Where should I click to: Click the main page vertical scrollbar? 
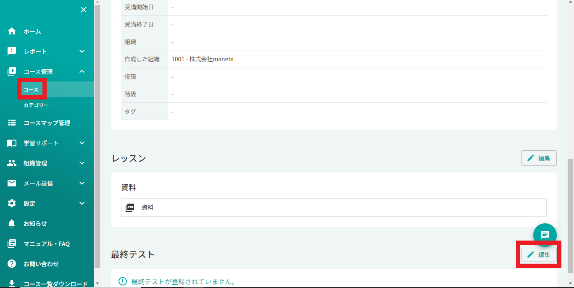(570, 216)
